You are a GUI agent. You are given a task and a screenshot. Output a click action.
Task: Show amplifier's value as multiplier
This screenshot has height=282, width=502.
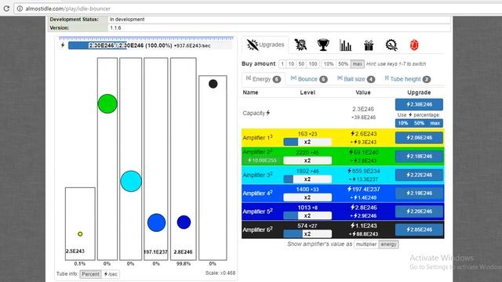pos(366,244)
